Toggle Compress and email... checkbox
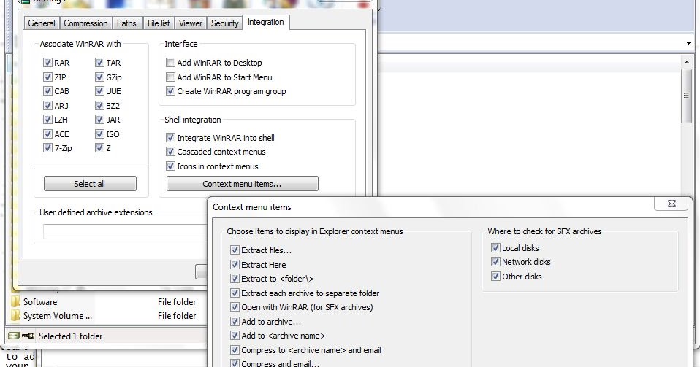The image size is (700, 367). point(235,363)
